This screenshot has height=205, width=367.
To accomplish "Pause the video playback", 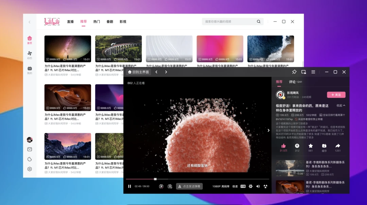I will coord(129,186).
